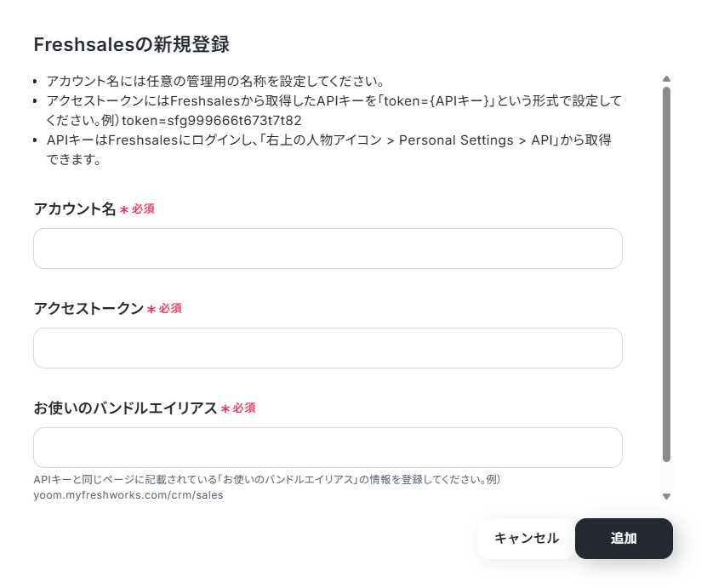Click the Freshsalesの新規登録 heading
Screen dimensions: 707x588
131,44
